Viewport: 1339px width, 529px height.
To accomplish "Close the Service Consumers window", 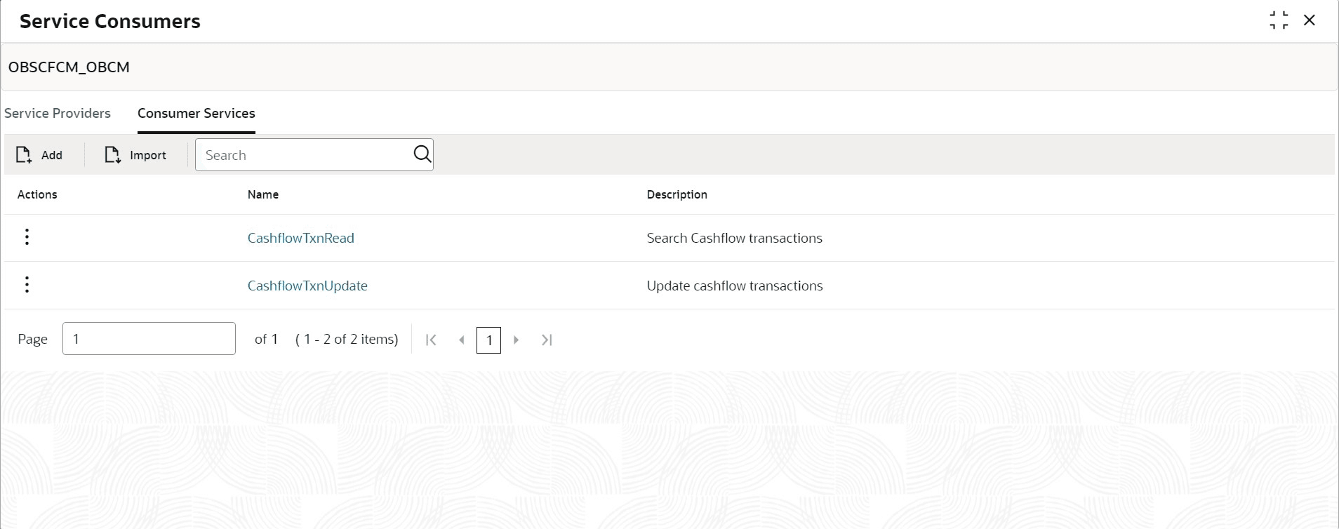I will [x=1309, y=20].
